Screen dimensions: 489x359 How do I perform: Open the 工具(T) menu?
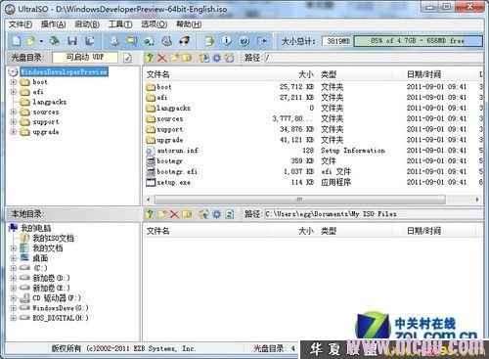point(120,24)
